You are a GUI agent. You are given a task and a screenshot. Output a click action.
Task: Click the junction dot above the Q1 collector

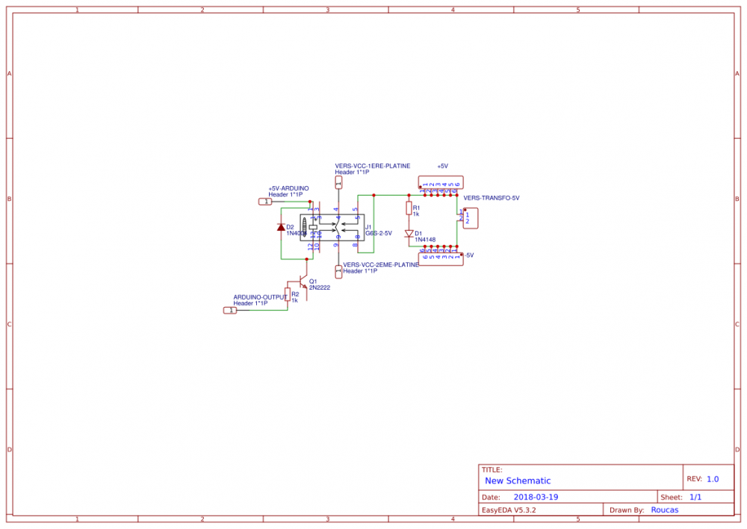307,259
